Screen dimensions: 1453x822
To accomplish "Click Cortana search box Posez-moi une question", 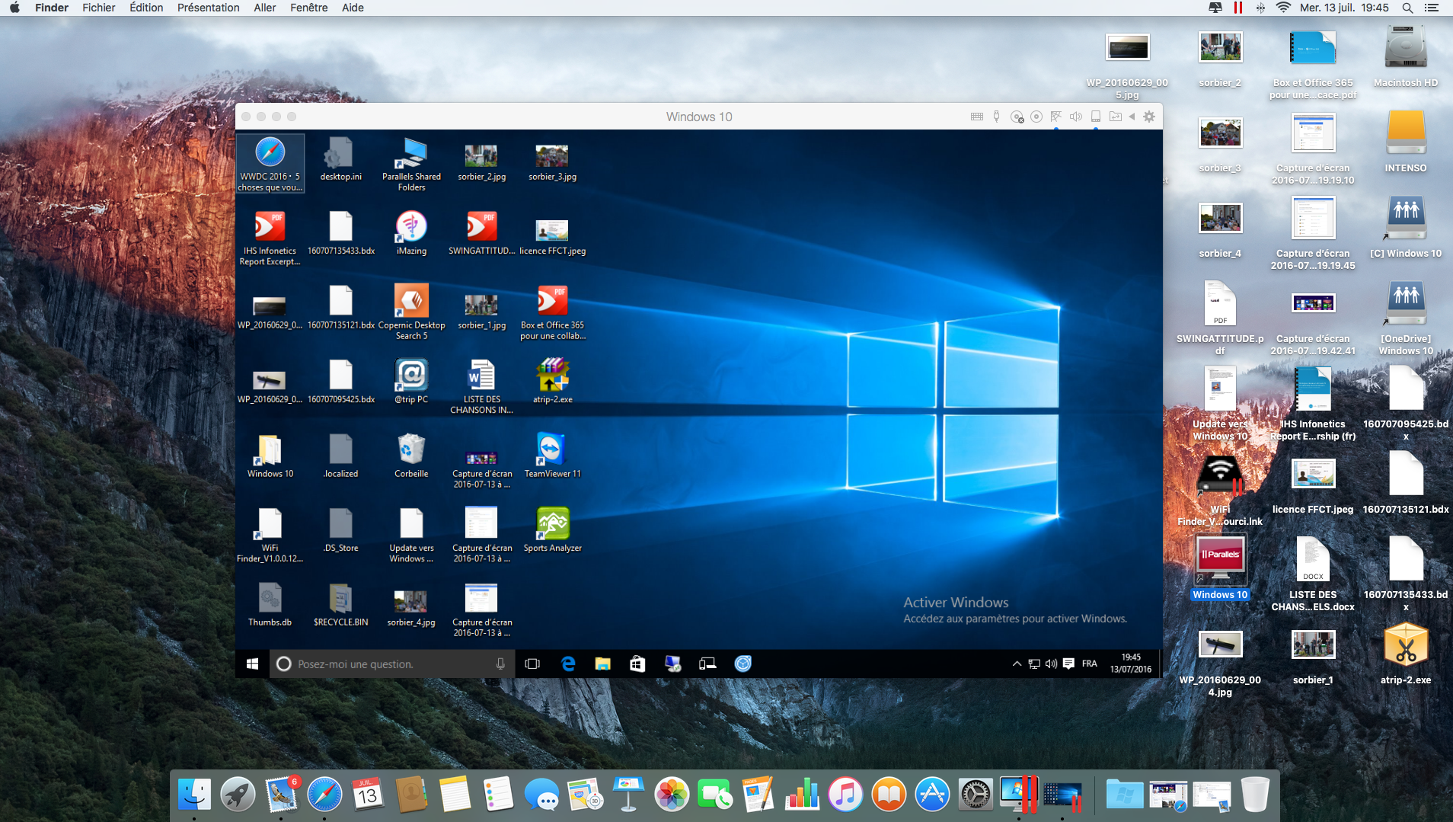I will (392, 664).
